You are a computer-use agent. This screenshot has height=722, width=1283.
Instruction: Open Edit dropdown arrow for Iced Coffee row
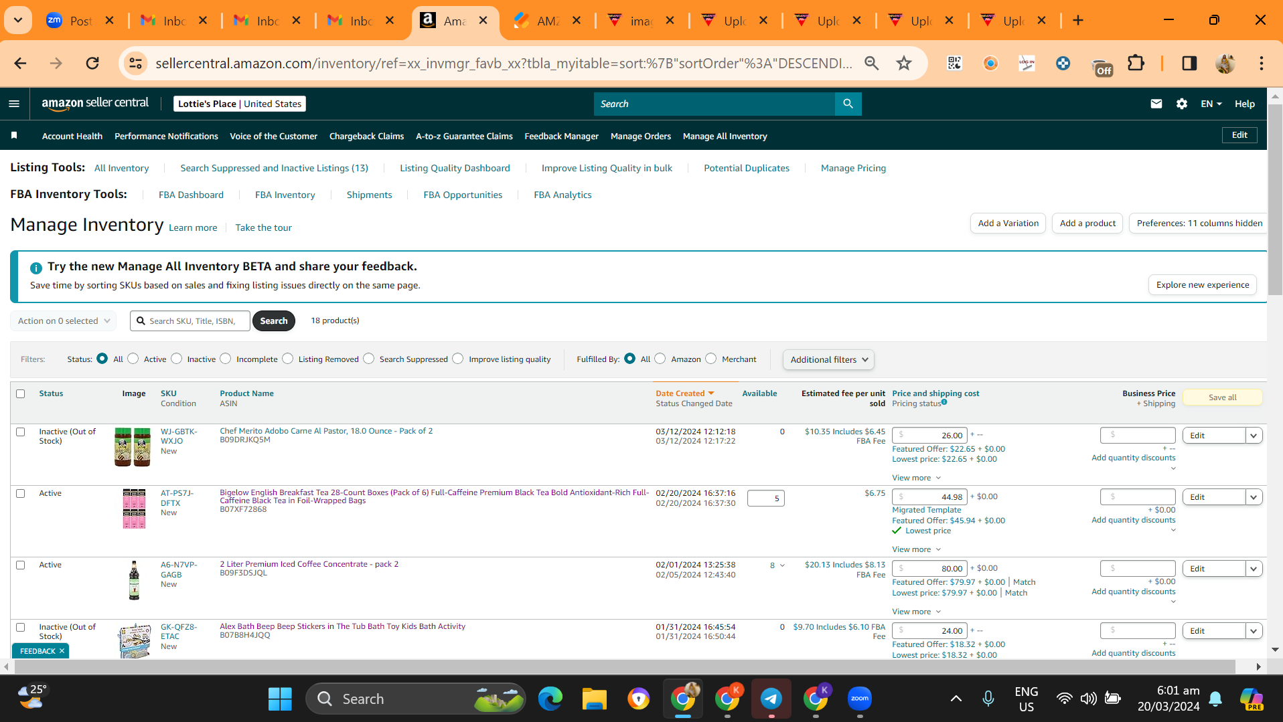1254,569
